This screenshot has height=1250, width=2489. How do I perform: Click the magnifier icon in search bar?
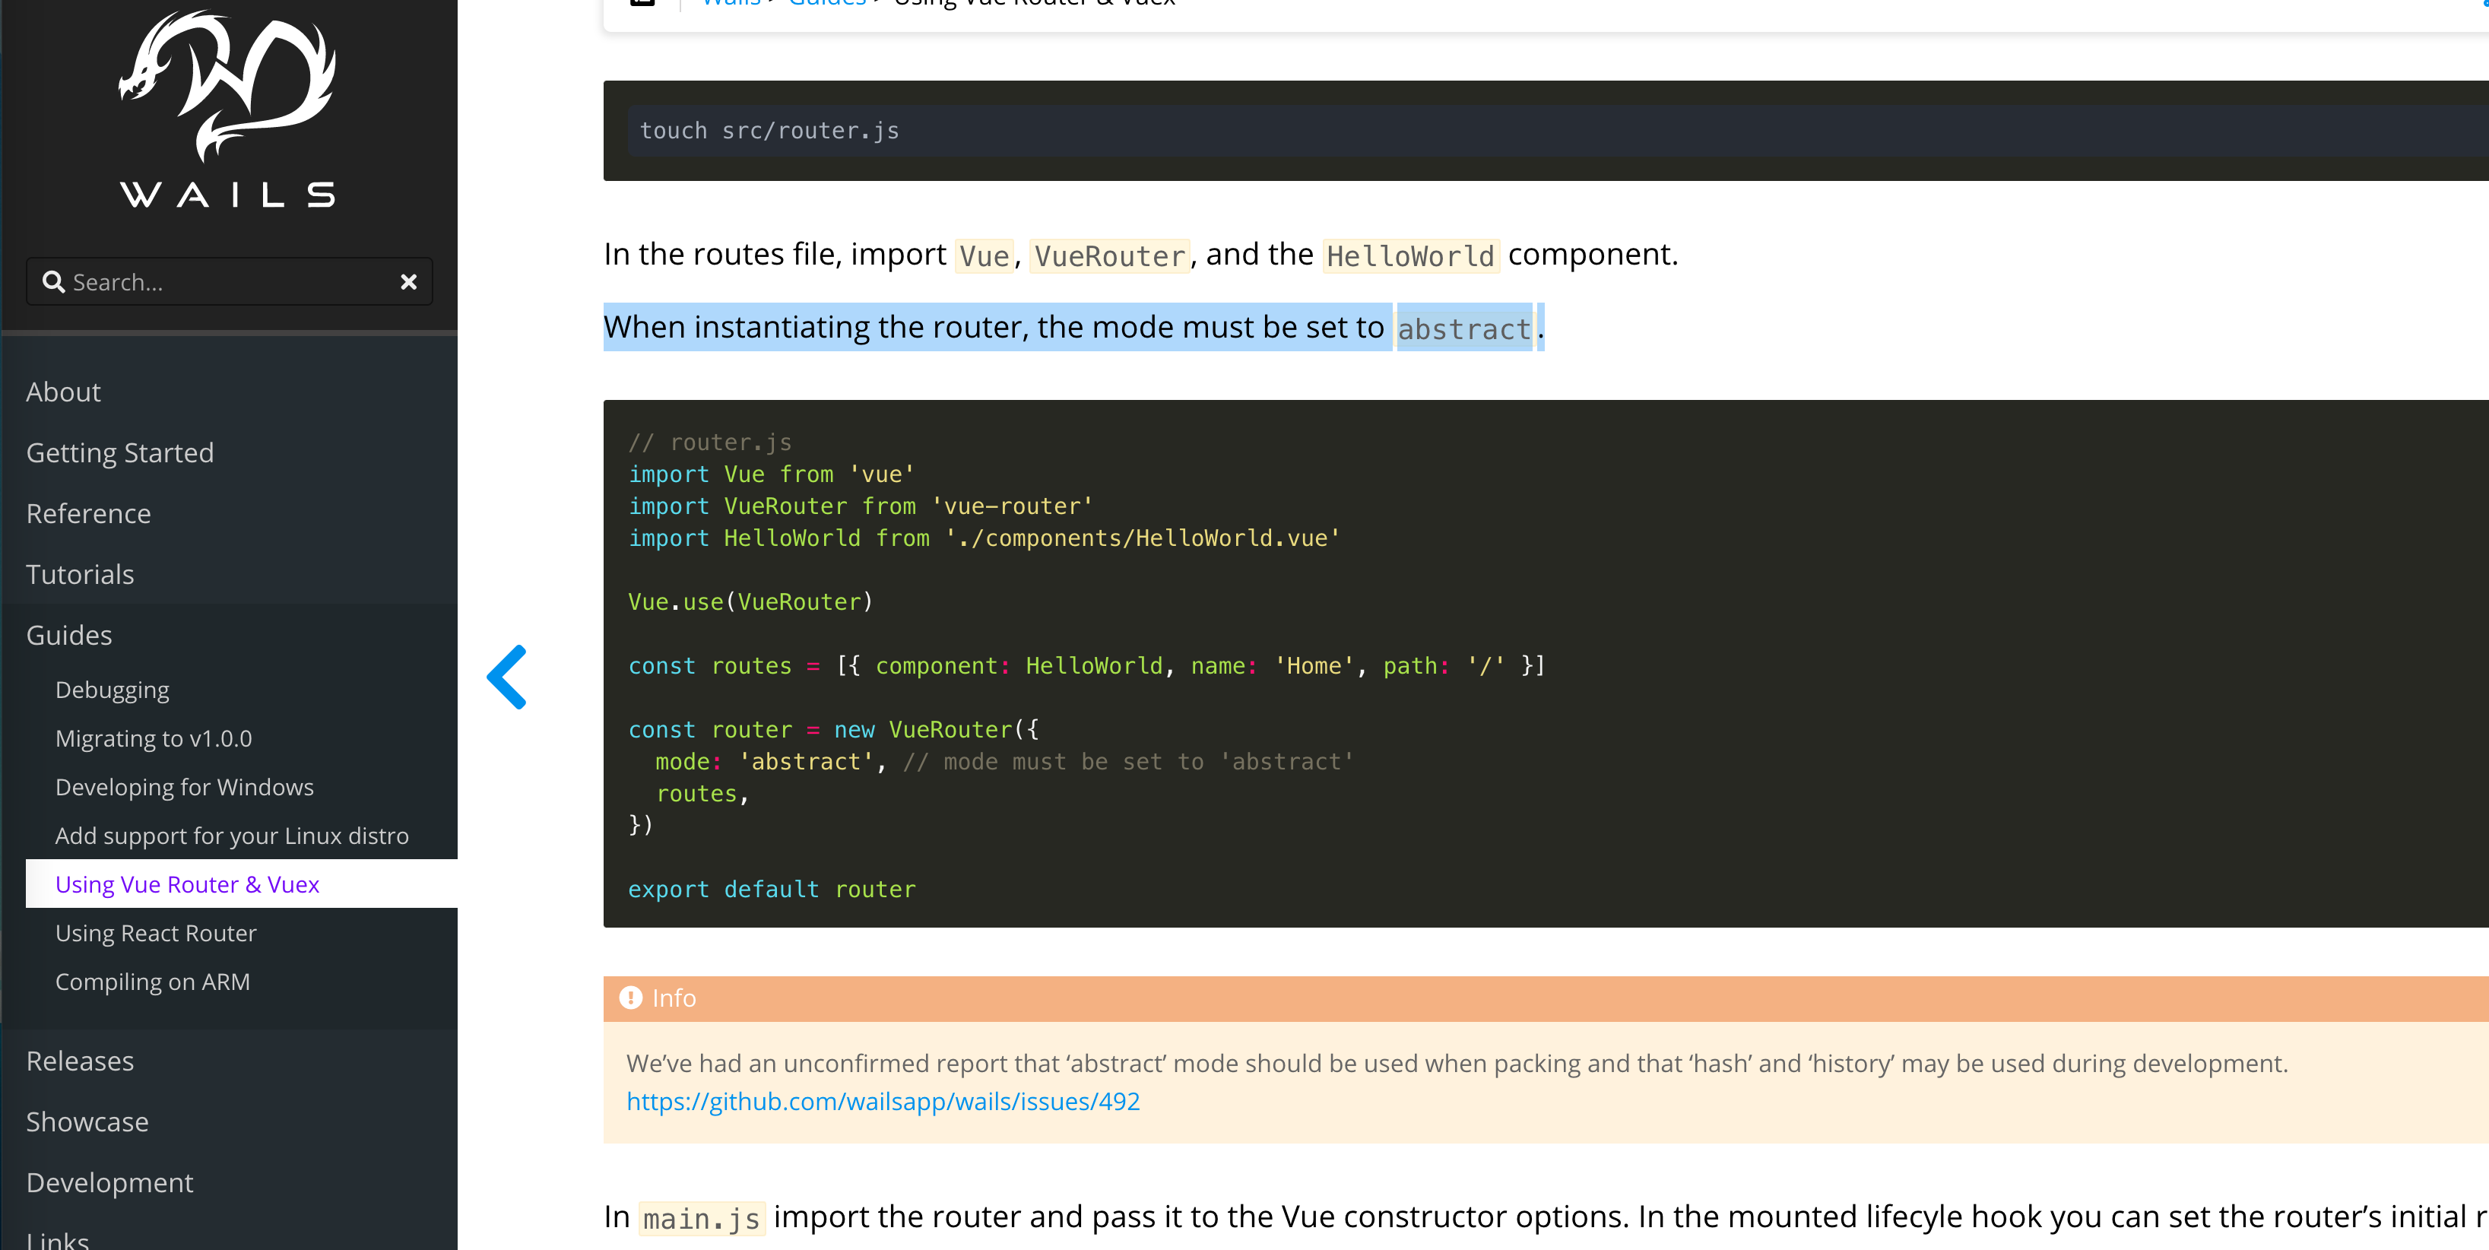pyautogui.click(x=55, y=281)
